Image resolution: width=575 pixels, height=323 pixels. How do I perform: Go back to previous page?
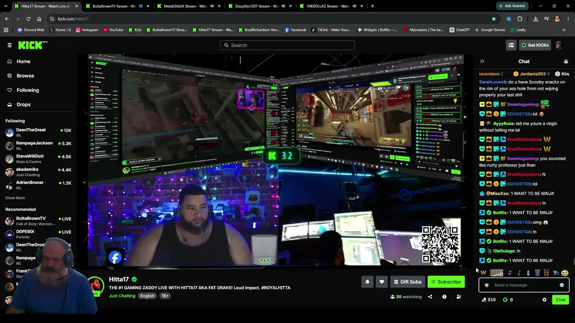[x=7, y=19]
